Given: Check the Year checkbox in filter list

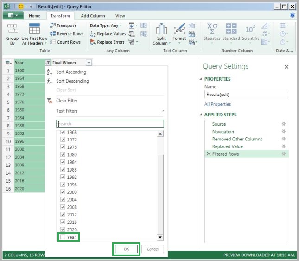Looking at the screenshot, I should tap(63, 237).
